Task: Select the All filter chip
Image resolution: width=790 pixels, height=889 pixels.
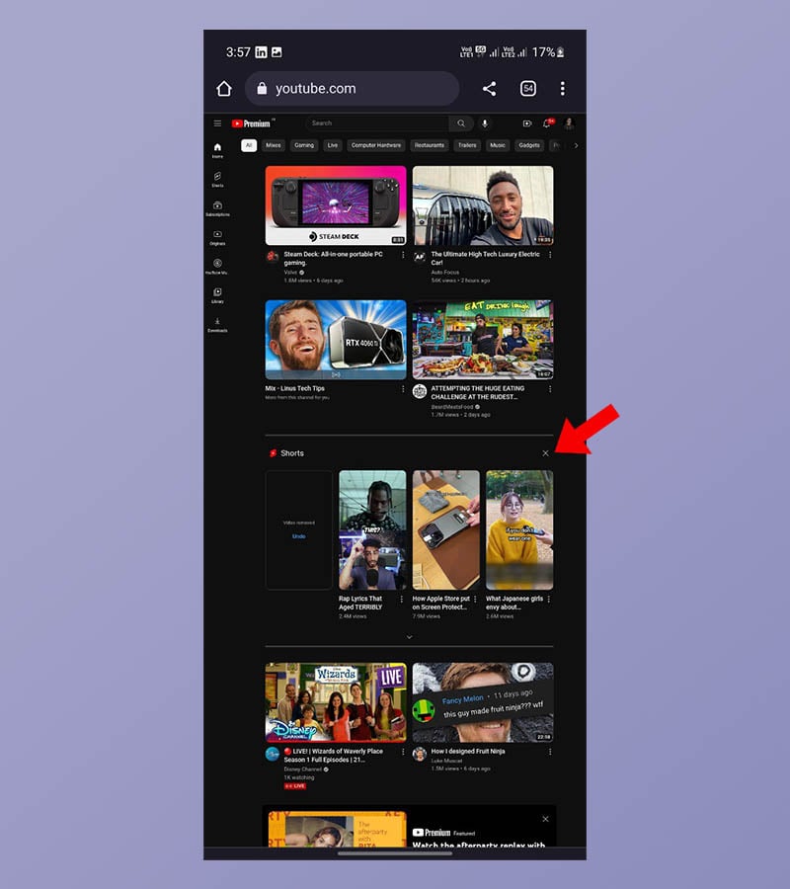Action: tap(249, 145)
